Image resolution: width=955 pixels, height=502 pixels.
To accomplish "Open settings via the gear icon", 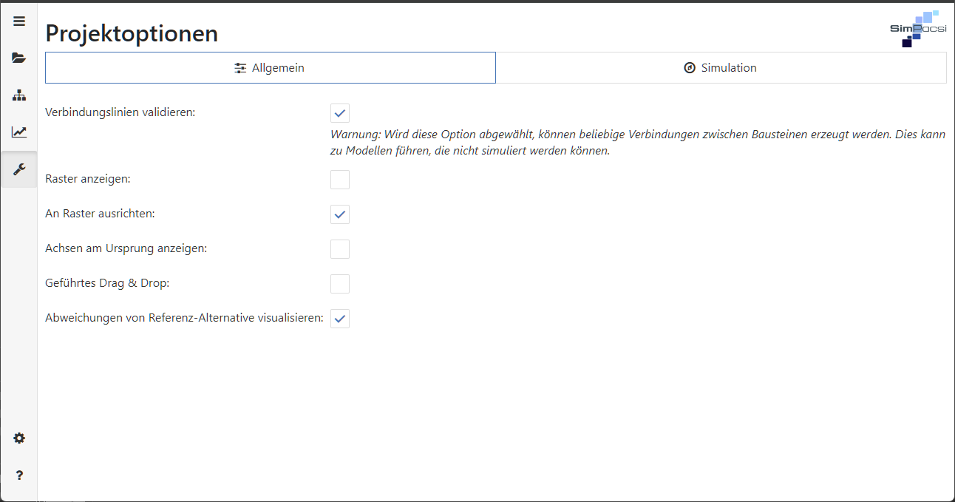I will (19, 438).
